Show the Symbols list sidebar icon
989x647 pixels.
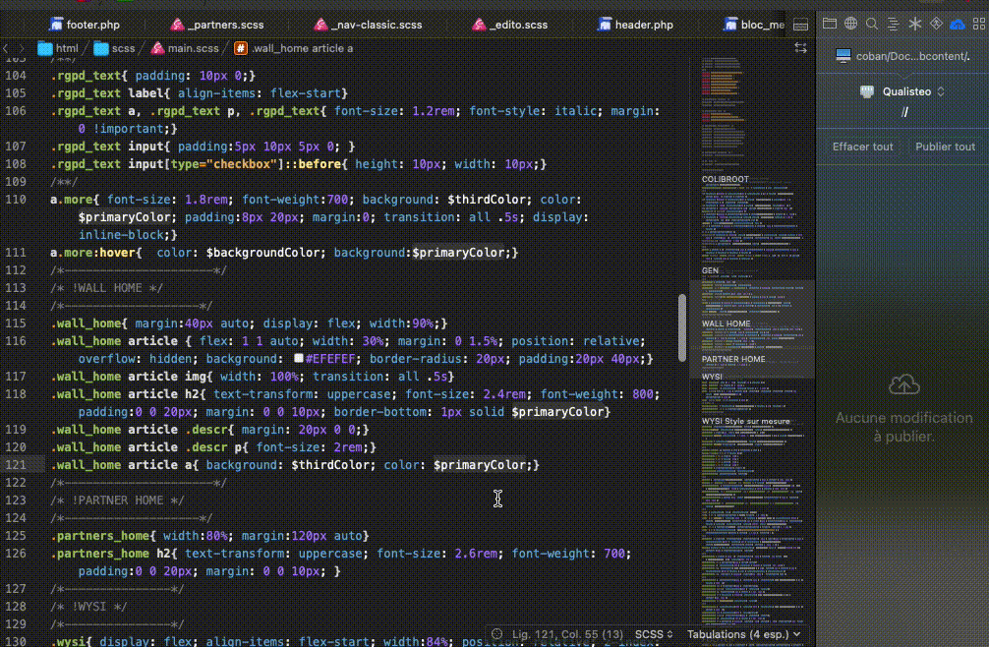click(893, 24)
